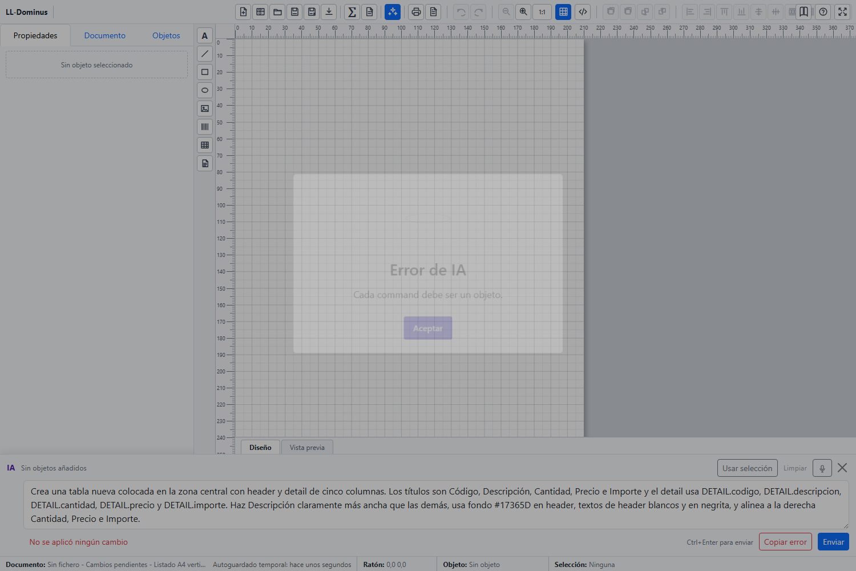Click the bring to front icon
This screenshot has width=856, height=571.
pos(611,12)
